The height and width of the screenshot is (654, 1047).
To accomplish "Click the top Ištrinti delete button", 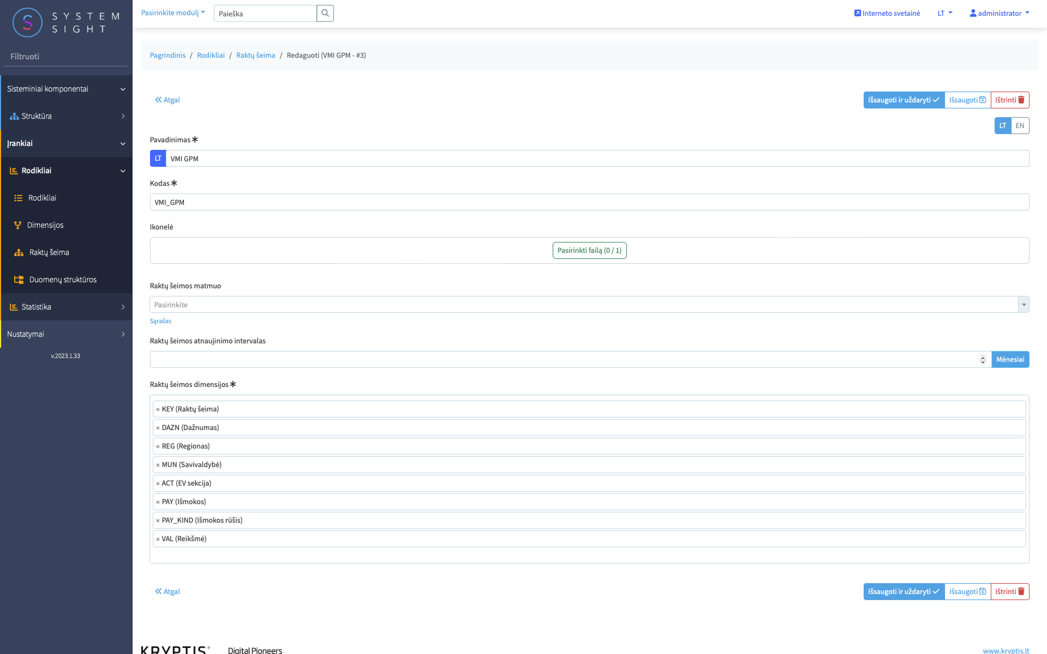I will coord(1010,100).
